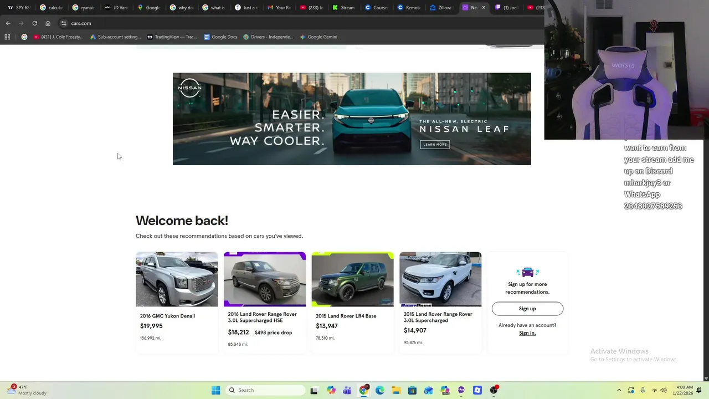Open the 2016 GMC Yukon Denali photo
Viewport: 709px width, 399px height.
(177, 279)
